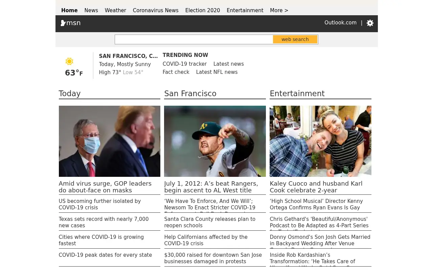The width and height of the screenshot is (433, 271).
Task: Click the Latest news trending link
Action: [x=229, y=64]
